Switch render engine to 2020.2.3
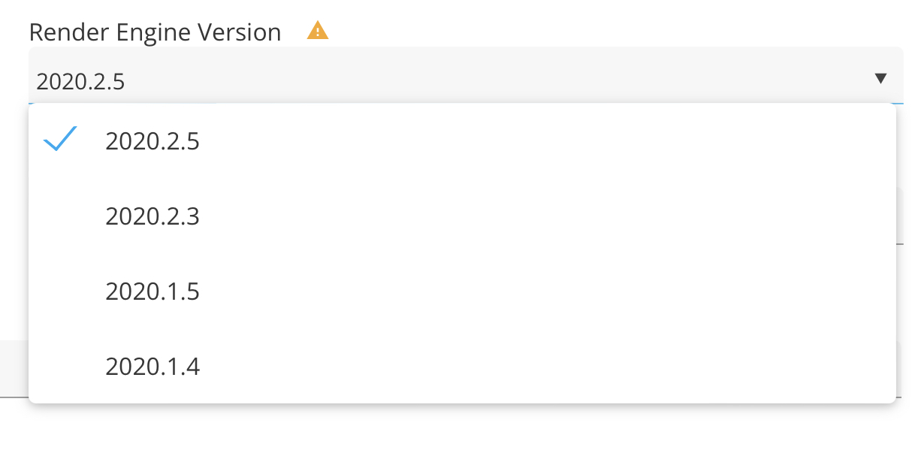Image resolution: width=915 pixels, height=450 pixels. [152, 216]
